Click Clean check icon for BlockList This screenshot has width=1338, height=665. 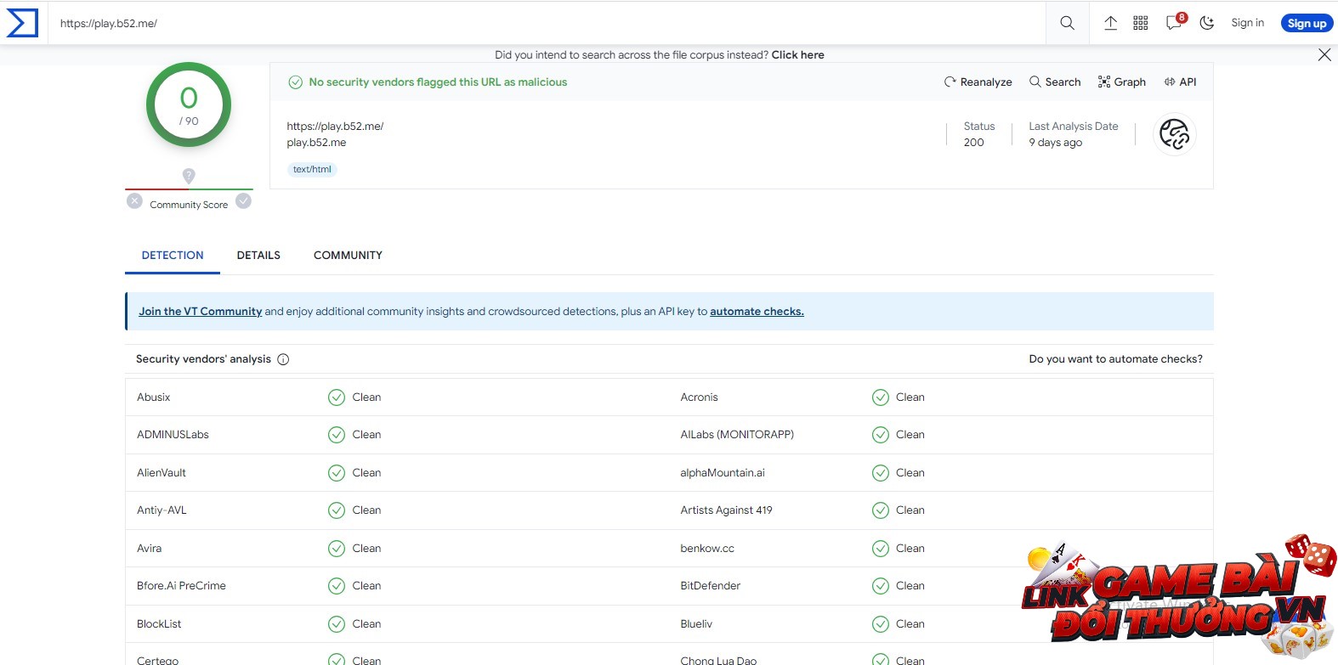click(x=337, y=623)
